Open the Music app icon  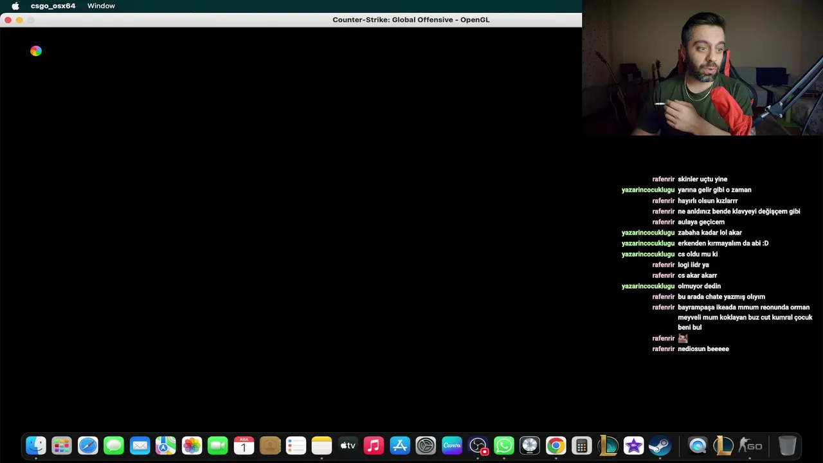coord(374,446)
